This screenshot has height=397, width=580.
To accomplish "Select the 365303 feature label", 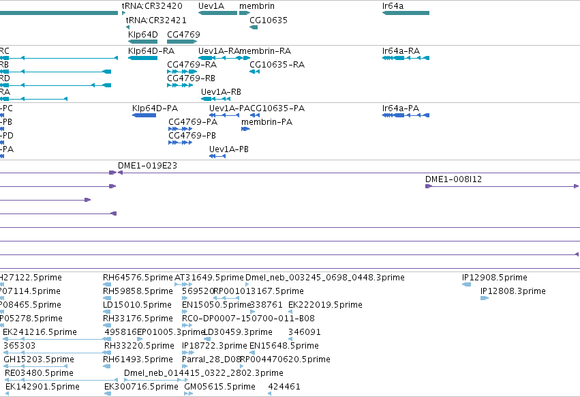I will tap(19, 346).
